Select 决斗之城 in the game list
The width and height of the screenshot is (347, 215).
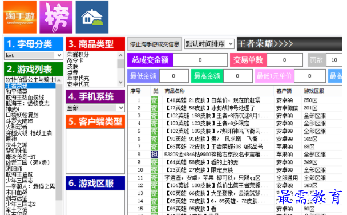click(x=17, y=145)
